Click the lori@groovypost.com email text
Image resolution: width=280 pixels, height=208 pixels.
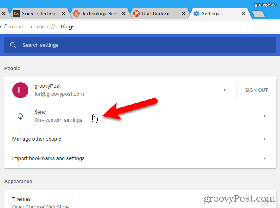pyautogui.click(x=59, y=94)
